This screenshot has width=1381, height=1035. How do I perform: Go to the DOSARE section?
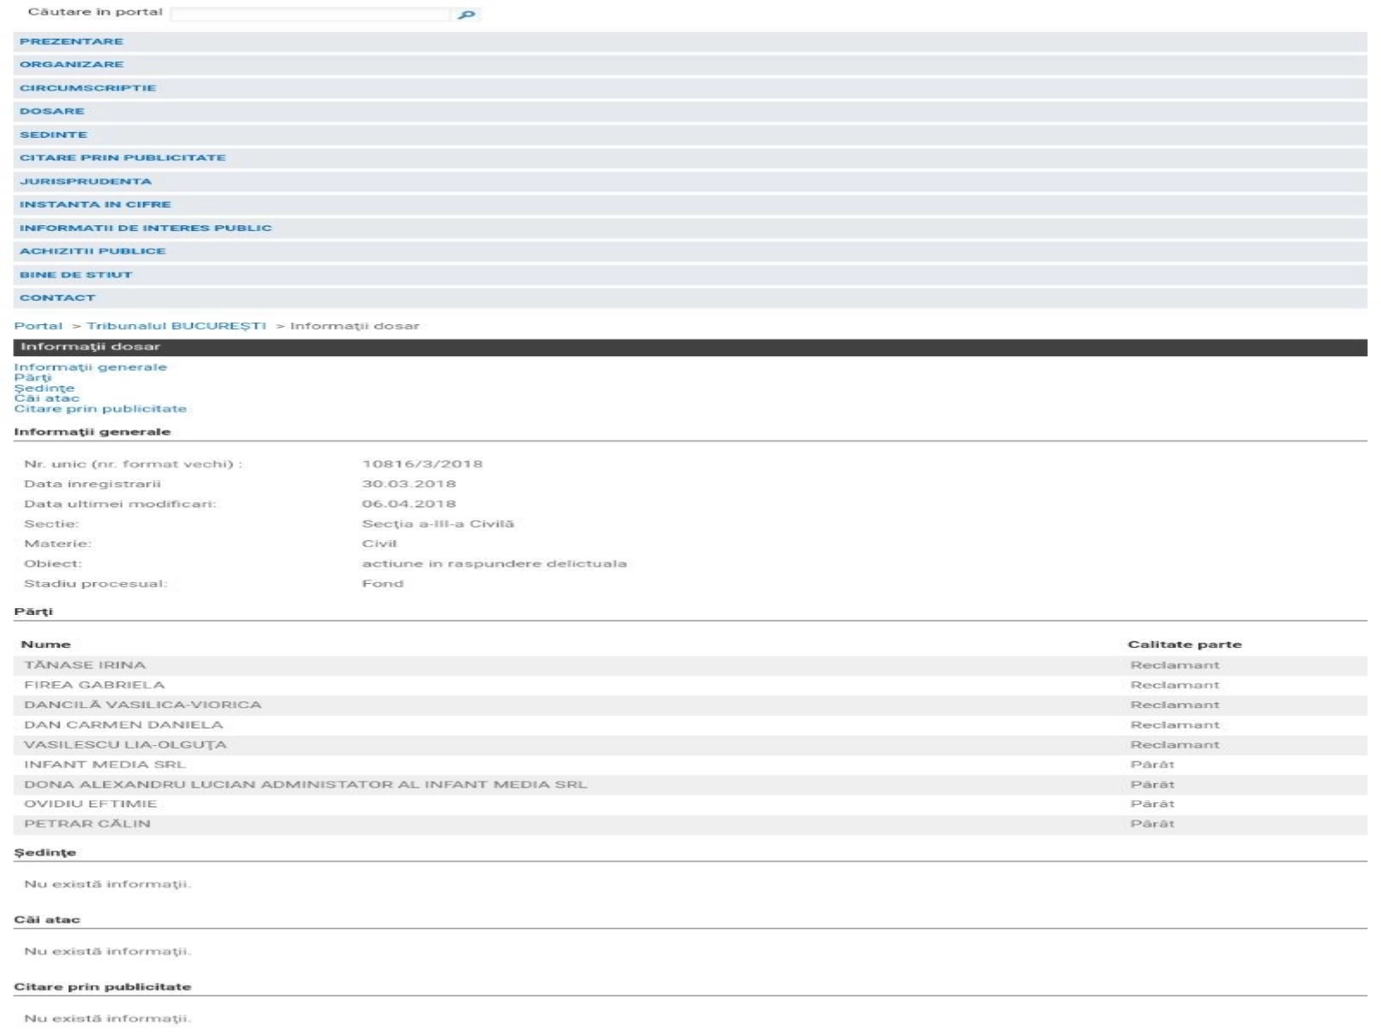pos(52,111)
